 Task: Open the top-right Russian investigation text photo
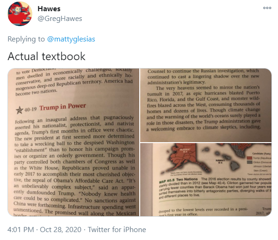206,105
